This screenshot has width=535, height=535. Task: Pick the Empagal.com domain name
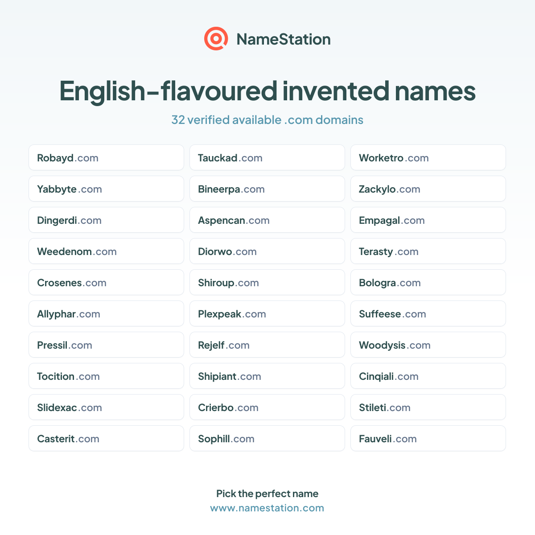428,220
